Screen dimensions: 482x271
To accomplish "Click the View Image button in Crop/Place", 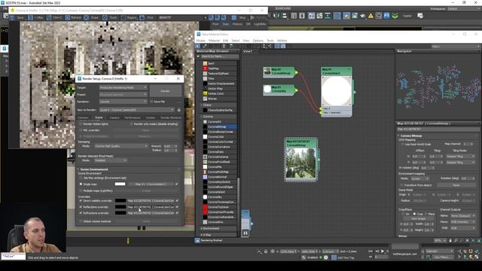I will tap(418, 218).
